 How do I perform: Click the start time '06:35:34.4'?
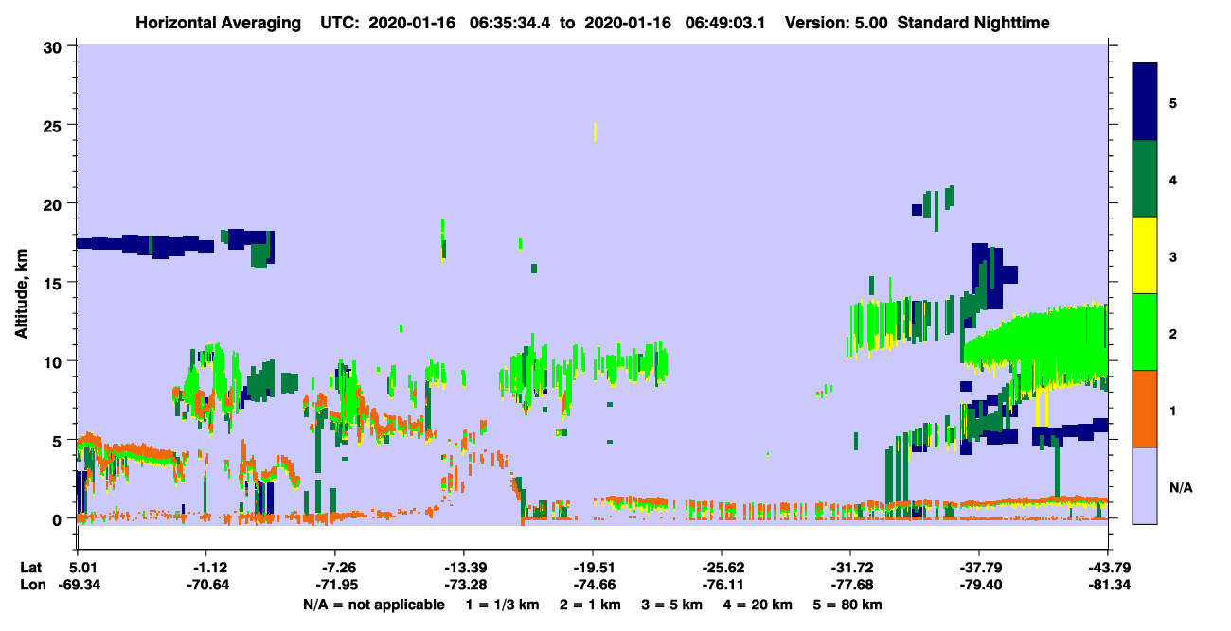click(511, 23)
